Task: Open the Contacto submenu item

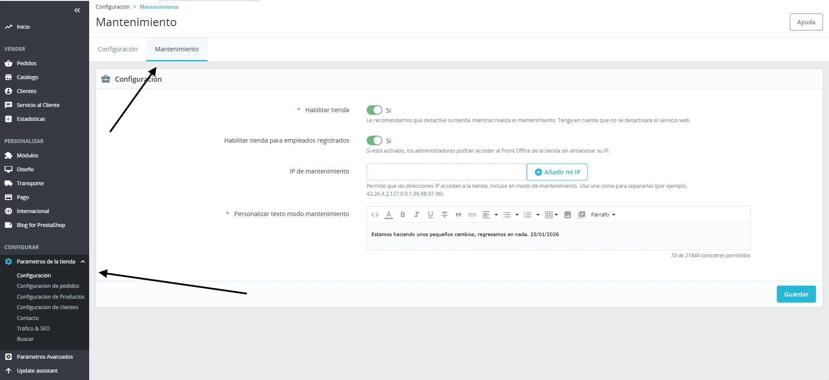Action: (x=28, y=318)
